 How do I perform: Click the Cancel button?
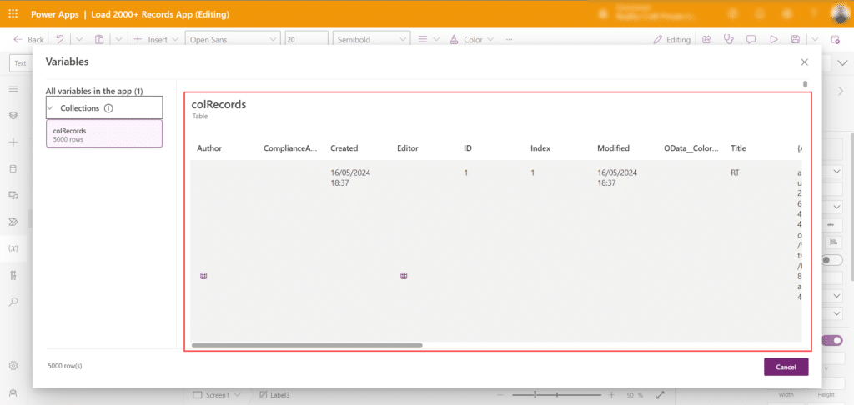tap(786, 367)
